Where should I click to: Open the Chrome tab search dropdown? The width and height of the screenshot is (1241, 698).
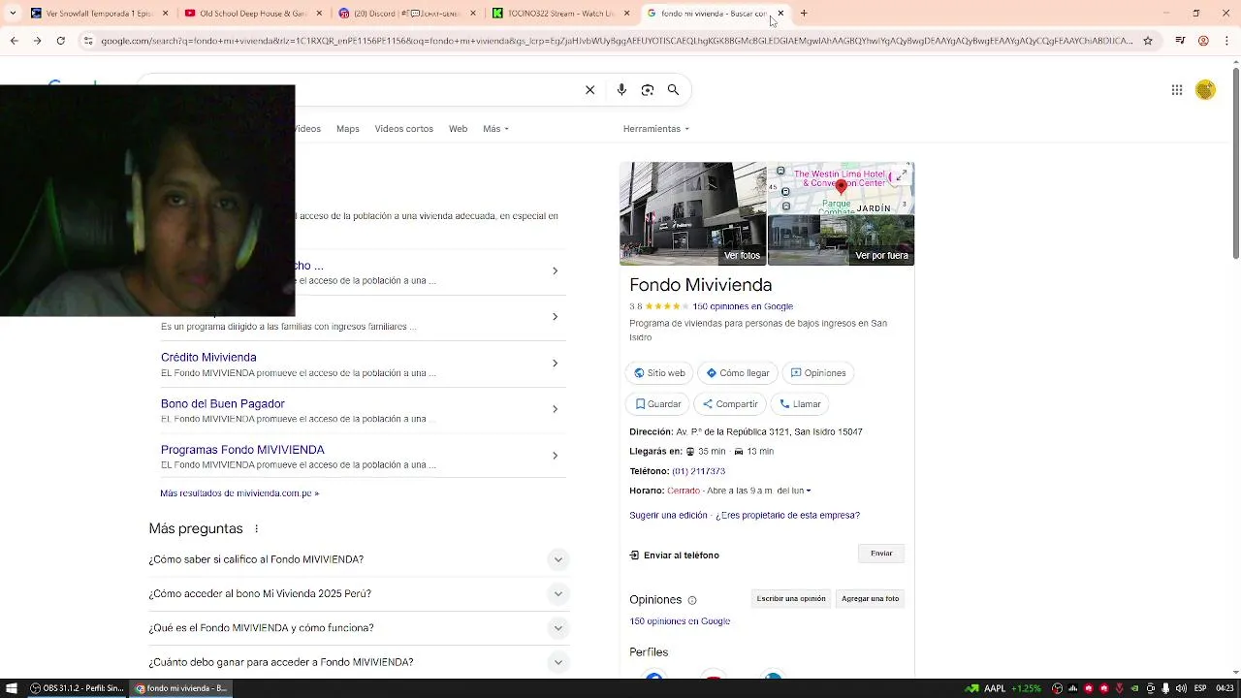tap(12, 14)
